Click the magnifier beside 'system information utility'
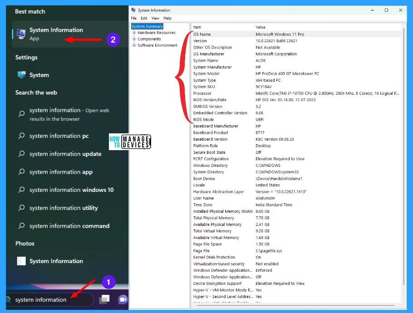 (21, 208)
